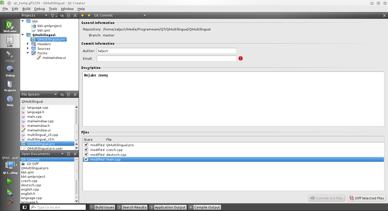Build project with the hammer icon
Screen dimensions: 388x211
point(10,203)
